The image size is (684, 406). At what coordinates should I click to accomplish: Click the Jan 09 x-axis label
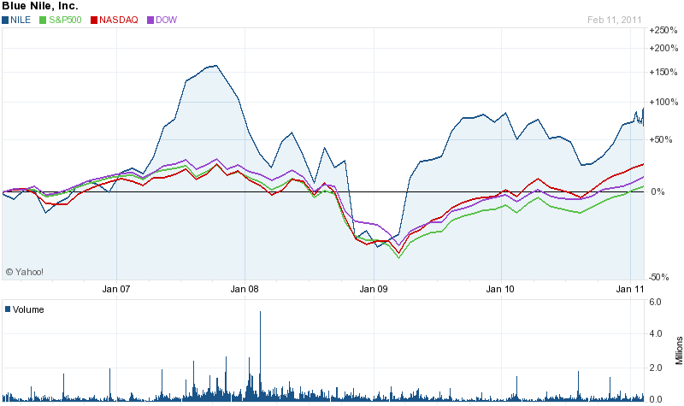(374, 289)
